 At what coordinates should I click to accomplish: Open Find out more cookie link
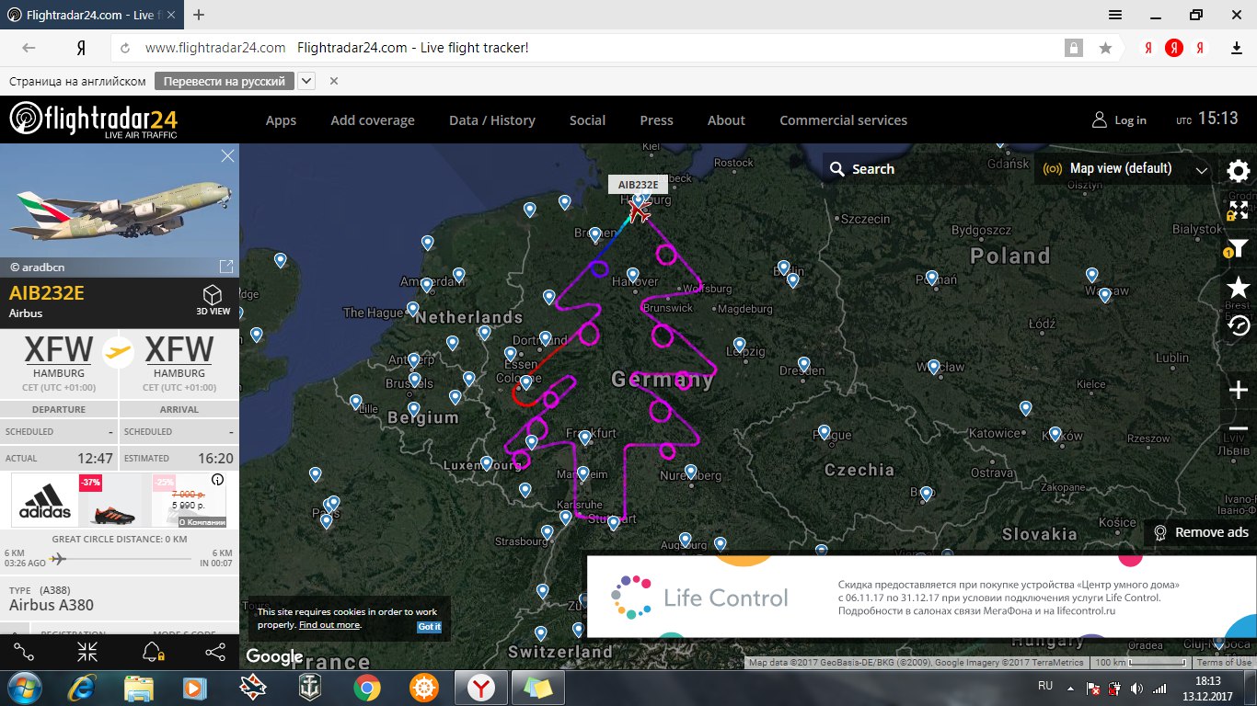point(329,625)
